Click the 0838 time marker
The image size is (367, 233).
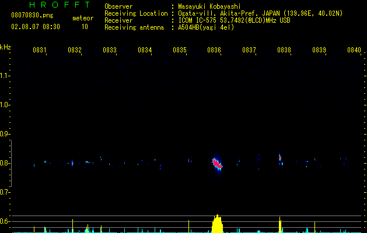tap(284, 50)
